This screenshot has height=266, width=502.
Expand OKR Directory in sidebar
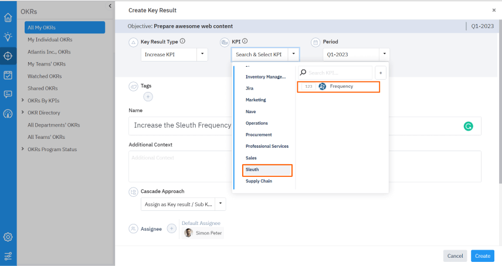pyautogui.click(x=22, y=112)
